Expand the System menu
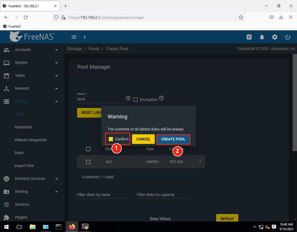Screen dimensions: 297x232 click(57, 63)
